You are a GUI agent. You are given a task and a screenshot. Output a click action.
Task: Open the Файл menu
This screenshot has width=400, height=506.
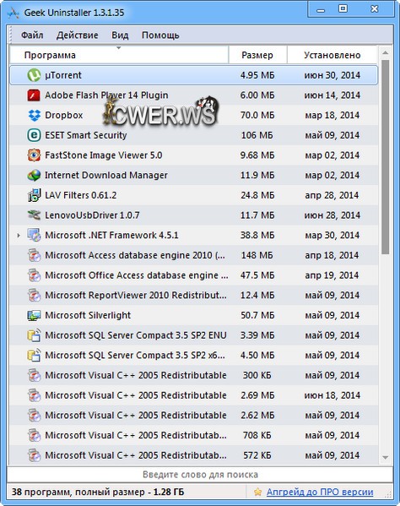click(32, 35)
